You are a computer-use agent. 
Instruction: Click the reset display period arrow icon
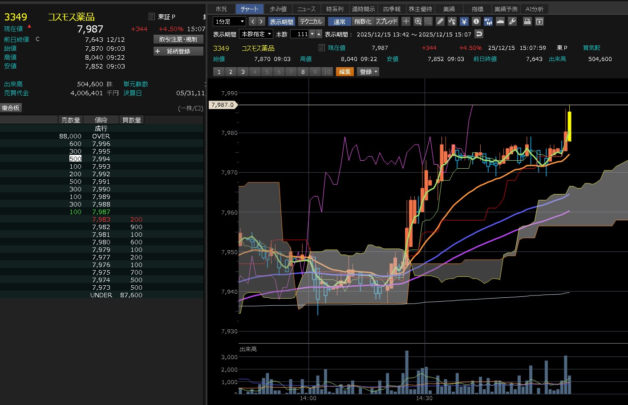point(479,34)
